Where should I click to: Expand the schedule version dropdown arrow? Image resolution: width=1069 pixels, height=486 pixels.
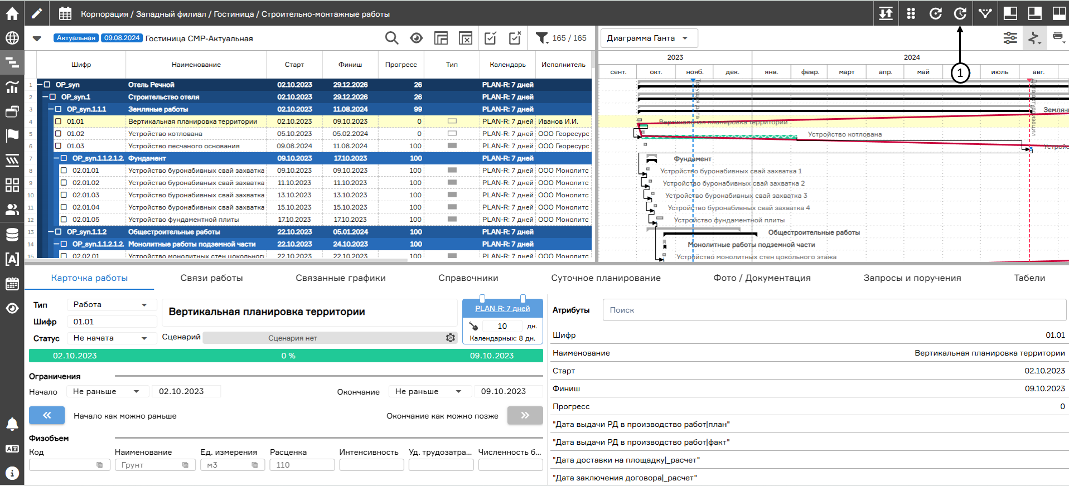pyautogui.click(x=37, y=38)
